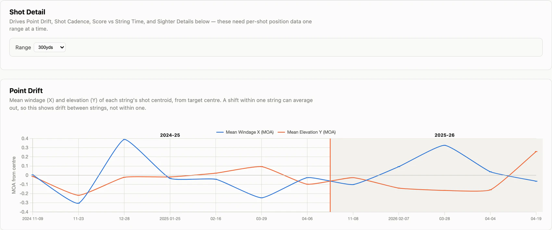Click the x-axis date label 04-19
Image resolution: width=552 pixels, height=230 pixels.
[536, 219]
